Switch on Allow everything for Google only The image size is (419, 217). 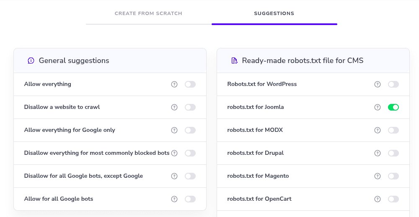pyautogui.click(x=190, y=130)
